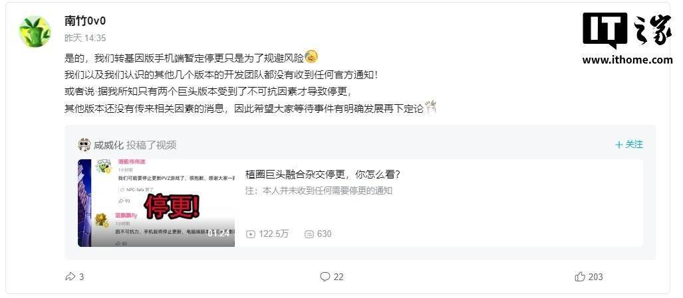Play the video thumbnail with 停更!
683x298 pixels.
tap(156, 203)
